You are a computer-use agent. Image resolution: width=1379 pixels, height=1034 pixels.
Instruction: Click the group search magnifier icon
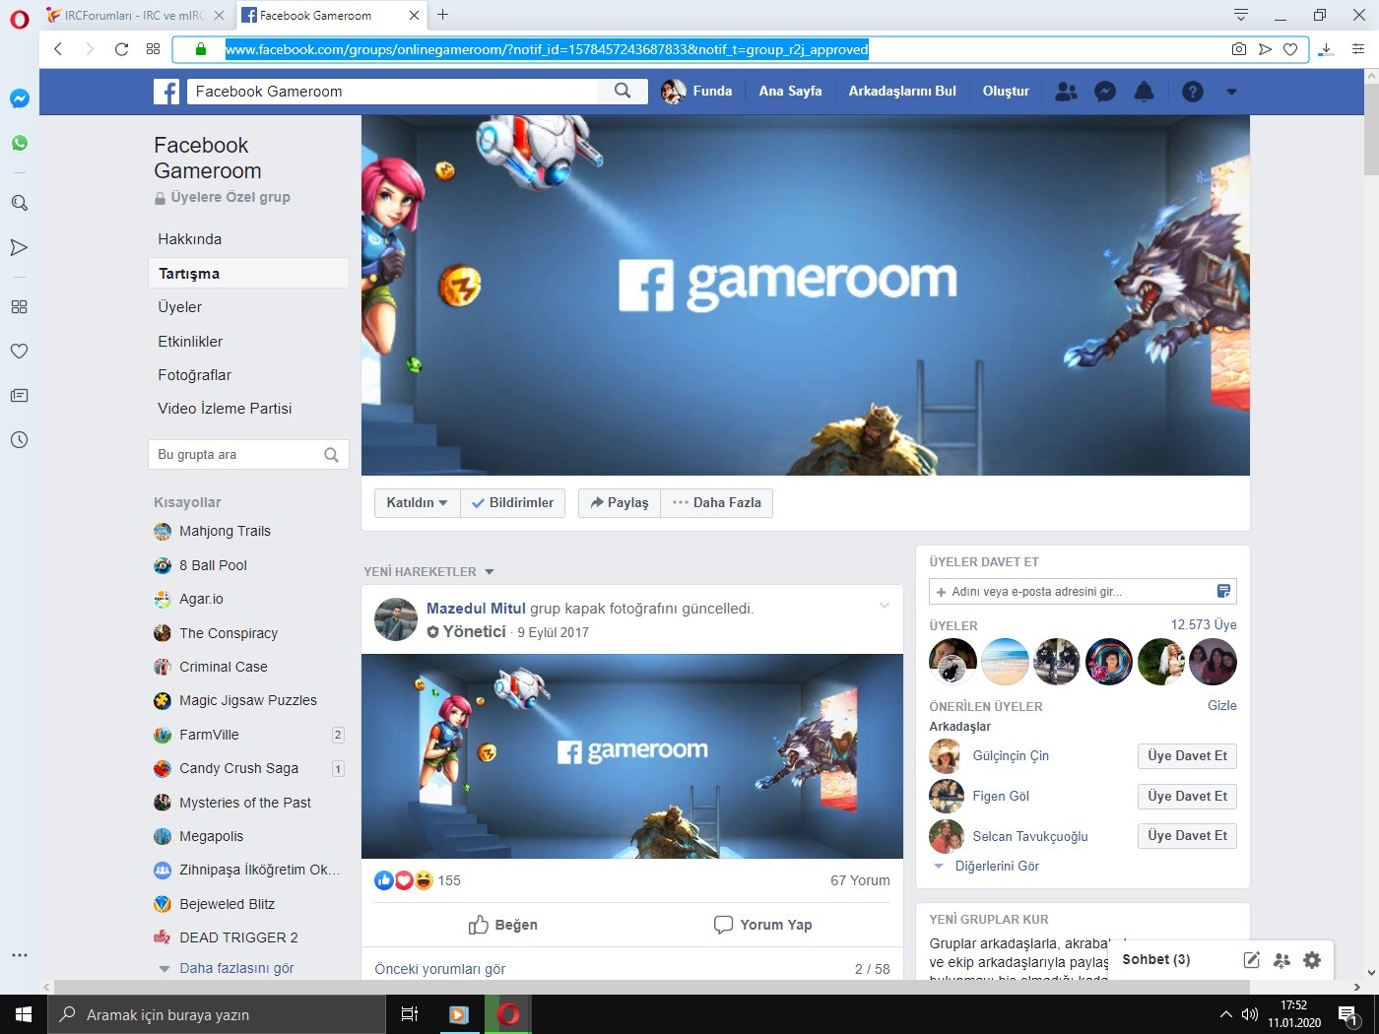(331, 455)
